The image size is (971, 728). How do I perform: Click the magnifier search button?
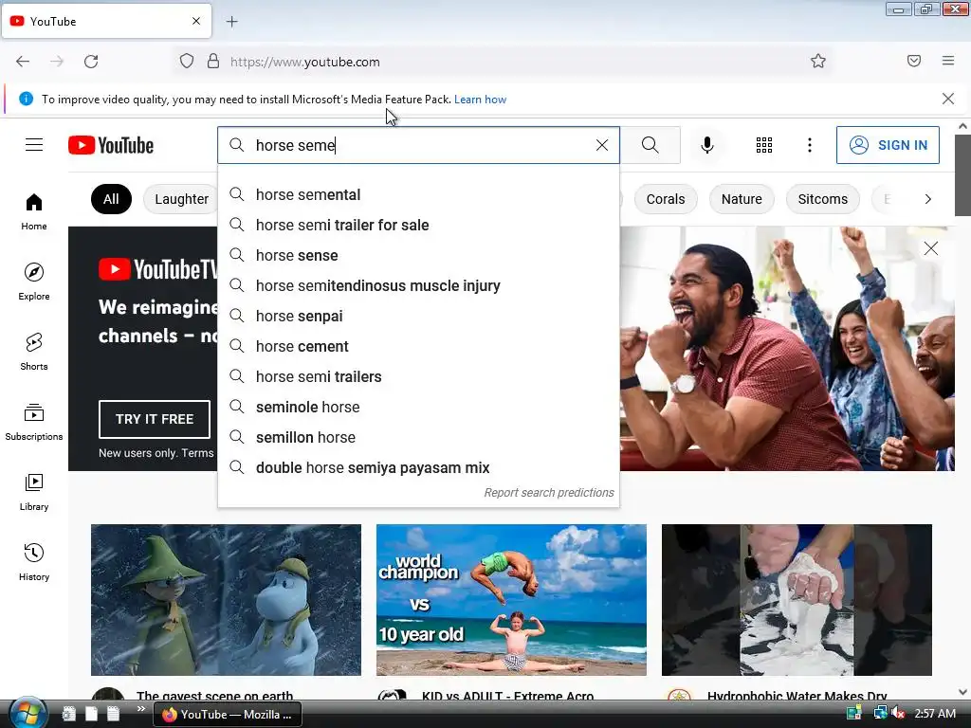click(650, 145)
